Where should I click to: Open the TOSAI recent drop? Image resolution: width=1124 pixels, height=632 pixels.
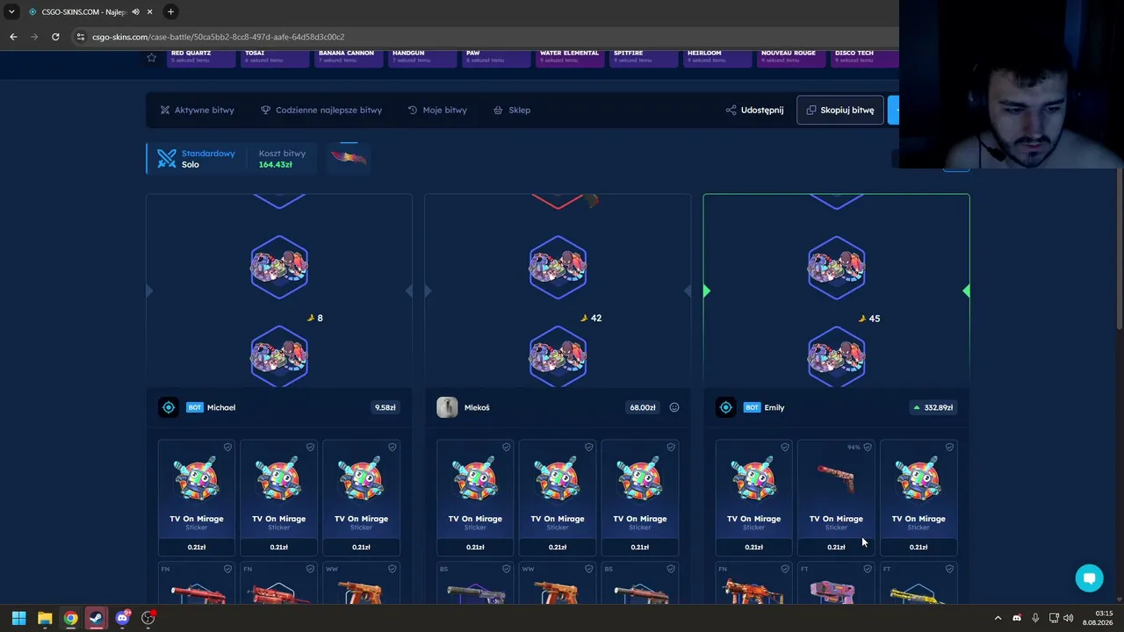pyautogui.click(x=275, y=57)
